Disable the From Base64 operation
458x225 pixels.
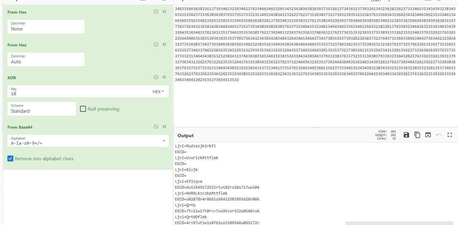point(156,127)
